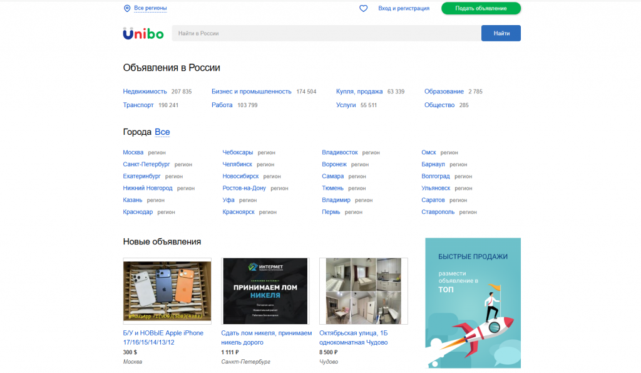Click the Чудово location text
Image resolution: width=641 pixels, height=373 pixels.
click(x=329, y=362)
